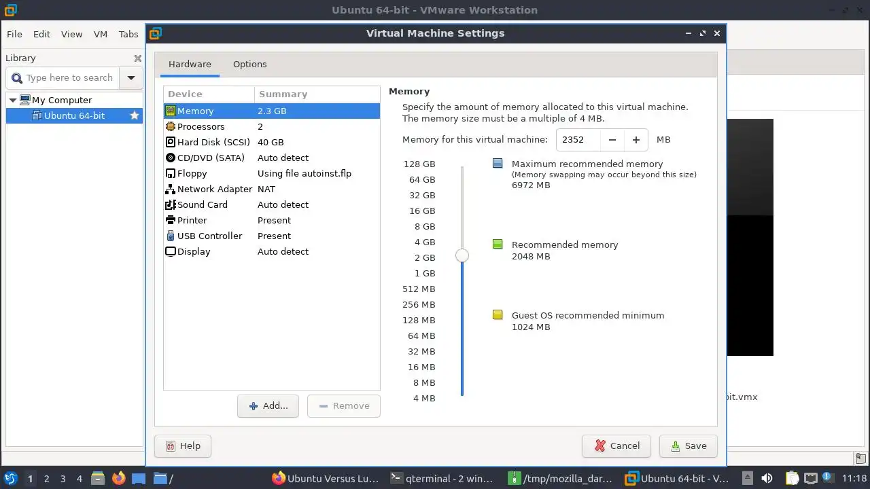Switch to workspace 2 in the taskbar

coord(47,479)
